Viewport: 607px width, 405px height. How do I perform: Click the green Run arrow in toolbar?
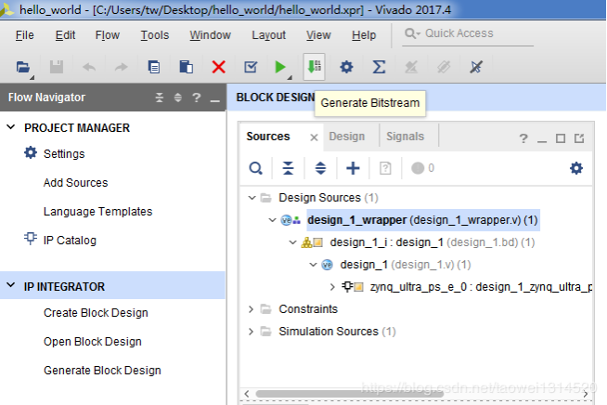pos(280,67)
